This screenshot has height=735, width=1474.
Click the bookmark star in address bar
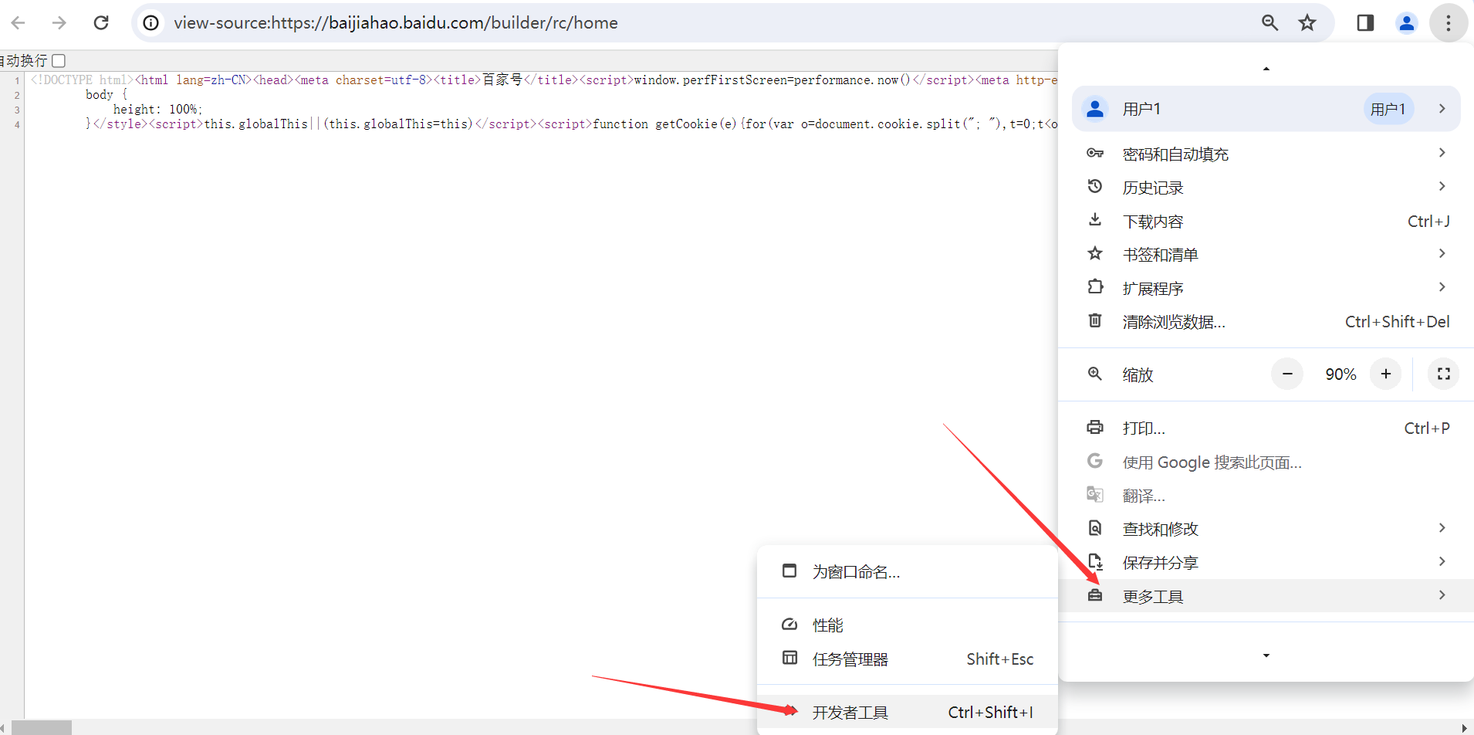[x=1307, y=23]
